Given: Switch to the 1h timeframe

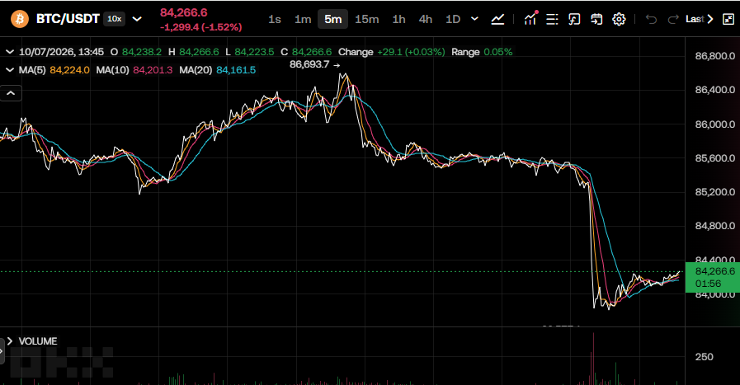Looking at the screenshot, I should pos(398,19).
